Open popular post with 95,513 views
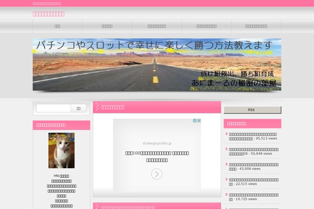The height and width of the screenshot is (209, 314). click(253, 136)
